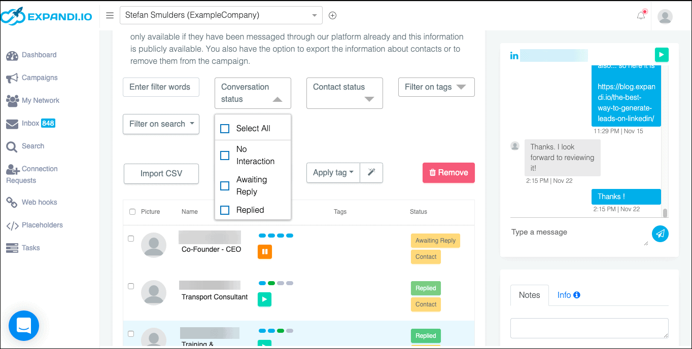Click the Transport Consultant step progress dots
This screenshot has height=349, width=692.
tap(276, 283)
